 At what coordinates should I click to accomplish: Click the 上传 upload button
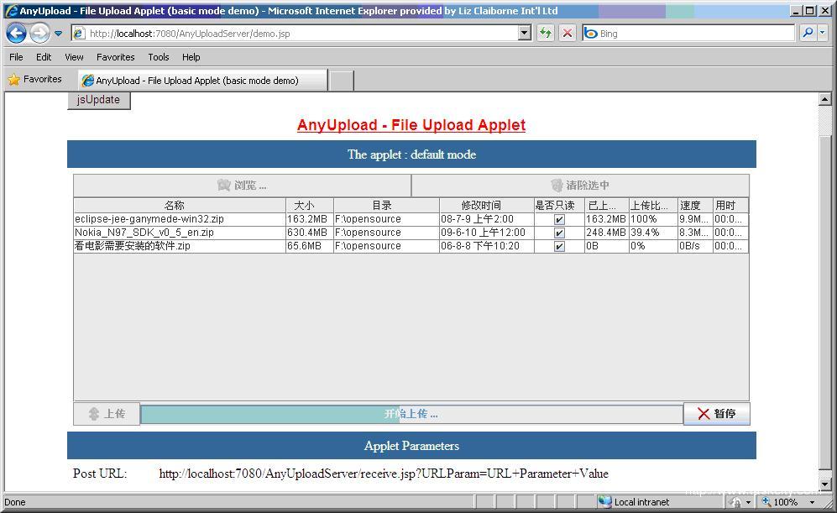point(107,414)
